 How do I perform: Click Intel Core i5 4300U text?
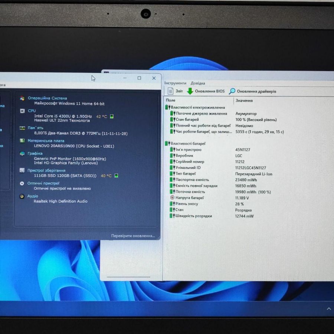pos(63,116)
